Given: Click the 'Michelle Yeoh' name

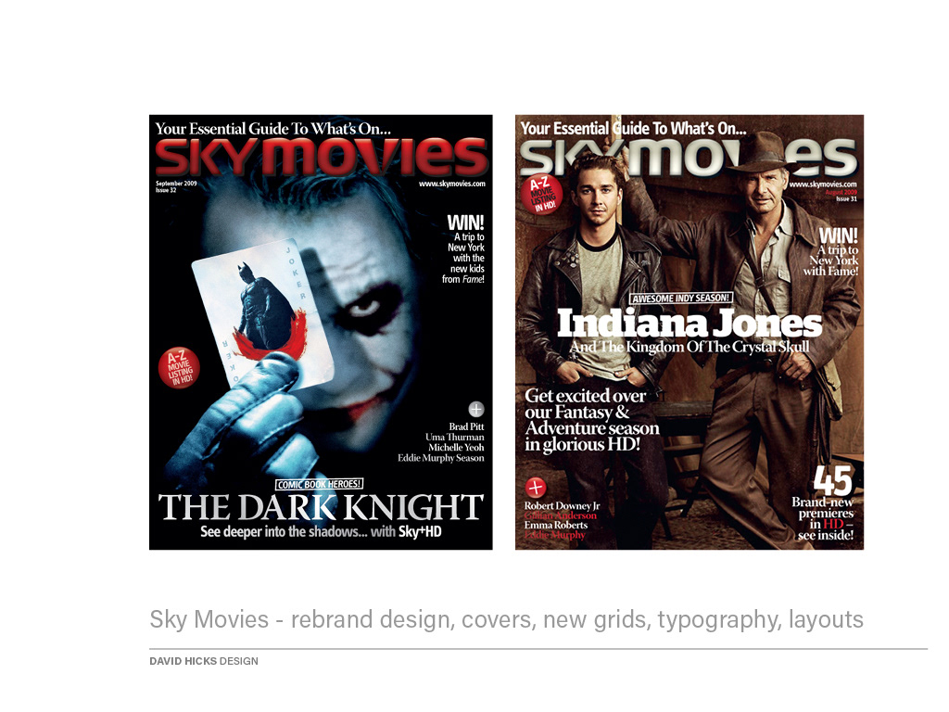Looking at the screenshot, I should (456, 448).
